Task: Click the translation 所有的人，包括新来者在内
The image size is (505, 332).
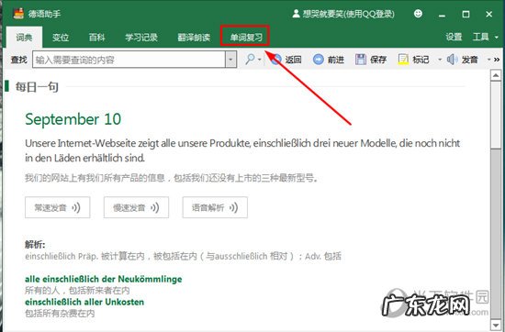Action: pos(77,291)
